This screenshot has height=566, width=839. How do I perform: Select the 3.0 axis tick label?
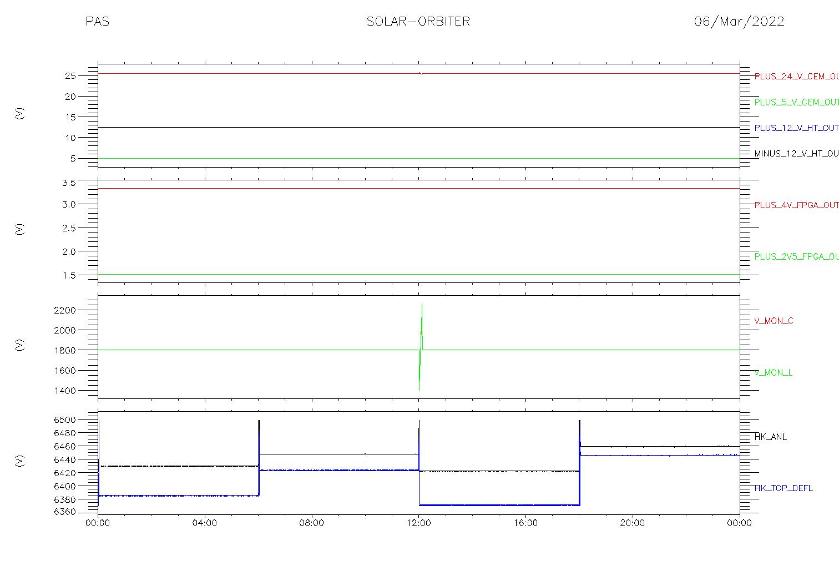click(x=69, y=204)
